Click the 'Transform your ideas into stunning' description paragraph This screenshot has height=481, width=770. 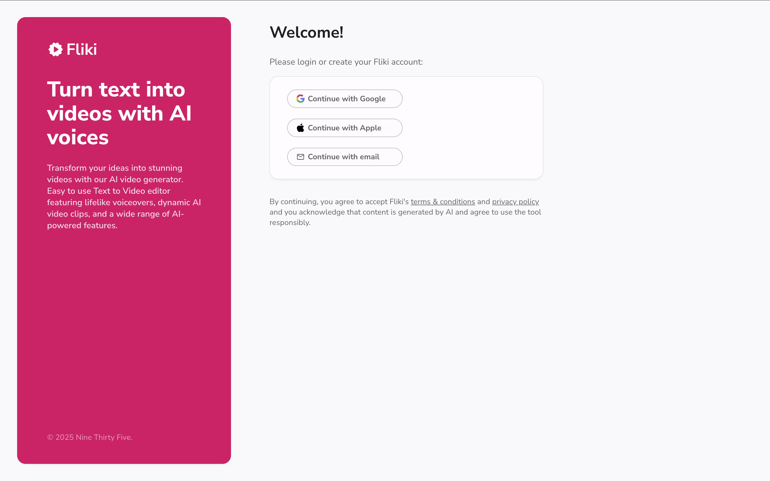pyautogui.click(x=124, y=197)
